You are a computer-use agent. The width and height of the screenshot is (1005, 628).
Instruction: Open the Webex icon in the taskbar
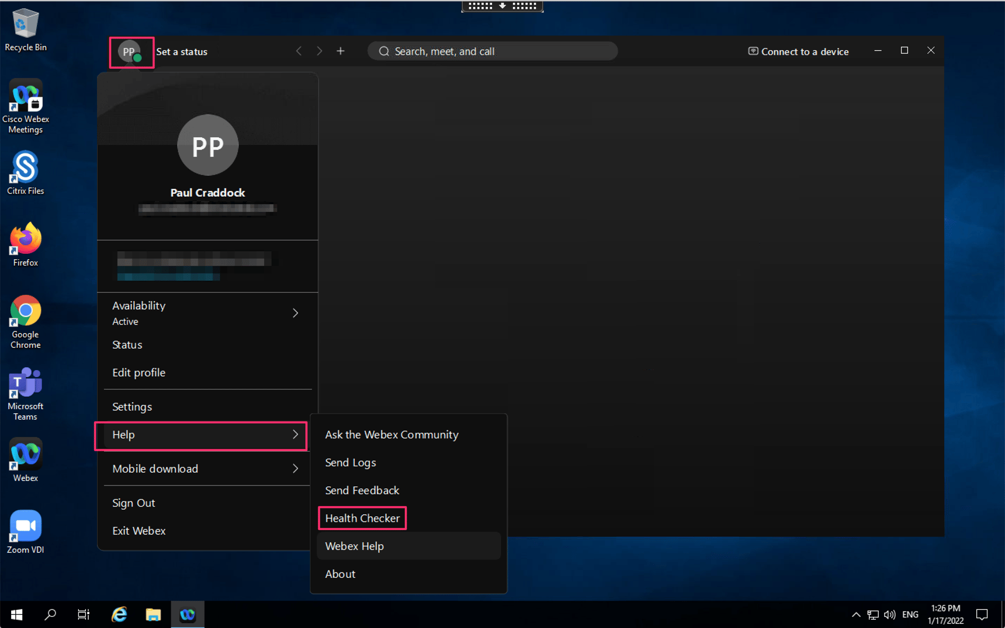pyautogui.click(x=187, y=614)
